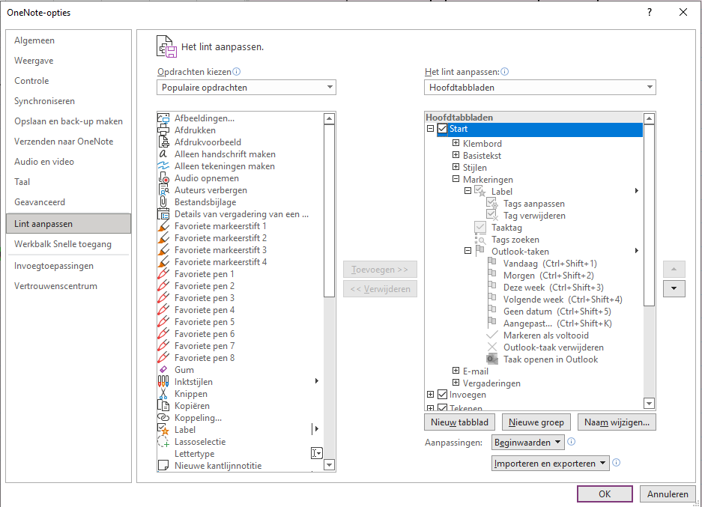
Task: Click the Afdrukvoorbeeld icon
Action: [163, 142]
